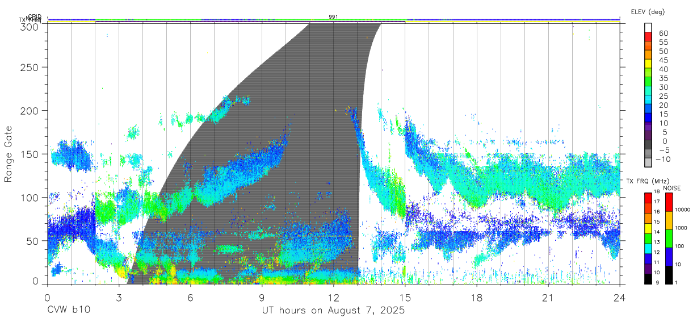Click the 24 tick on the UT hours axis

[x=620, y=297]
